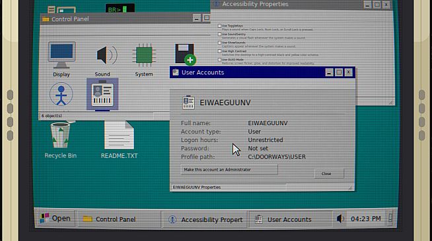Enable the Use ToggleKeys checkbox

pyautogui.click(x=219, y=26)
